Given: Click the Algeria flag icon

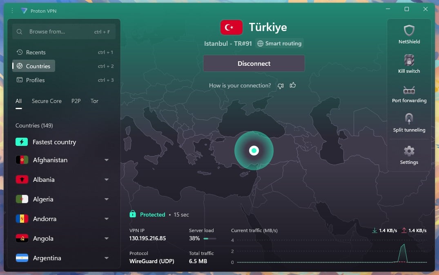Looking at the screenshot, I should (x=22, y=199).
